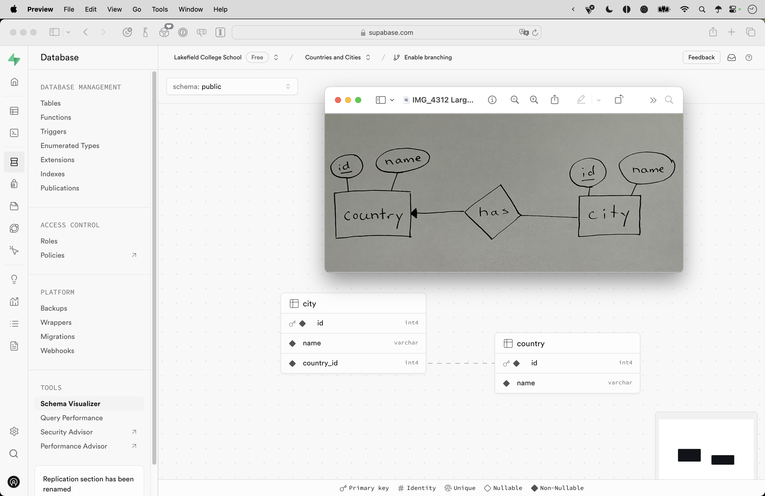
Task: Open the SQL Editor sidebar icon
Action: coord(14,133)
